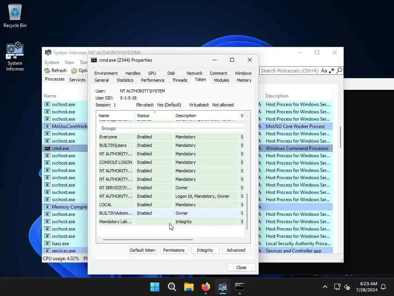
Task: Collapse the Groups section header
Action: (108, 128)
